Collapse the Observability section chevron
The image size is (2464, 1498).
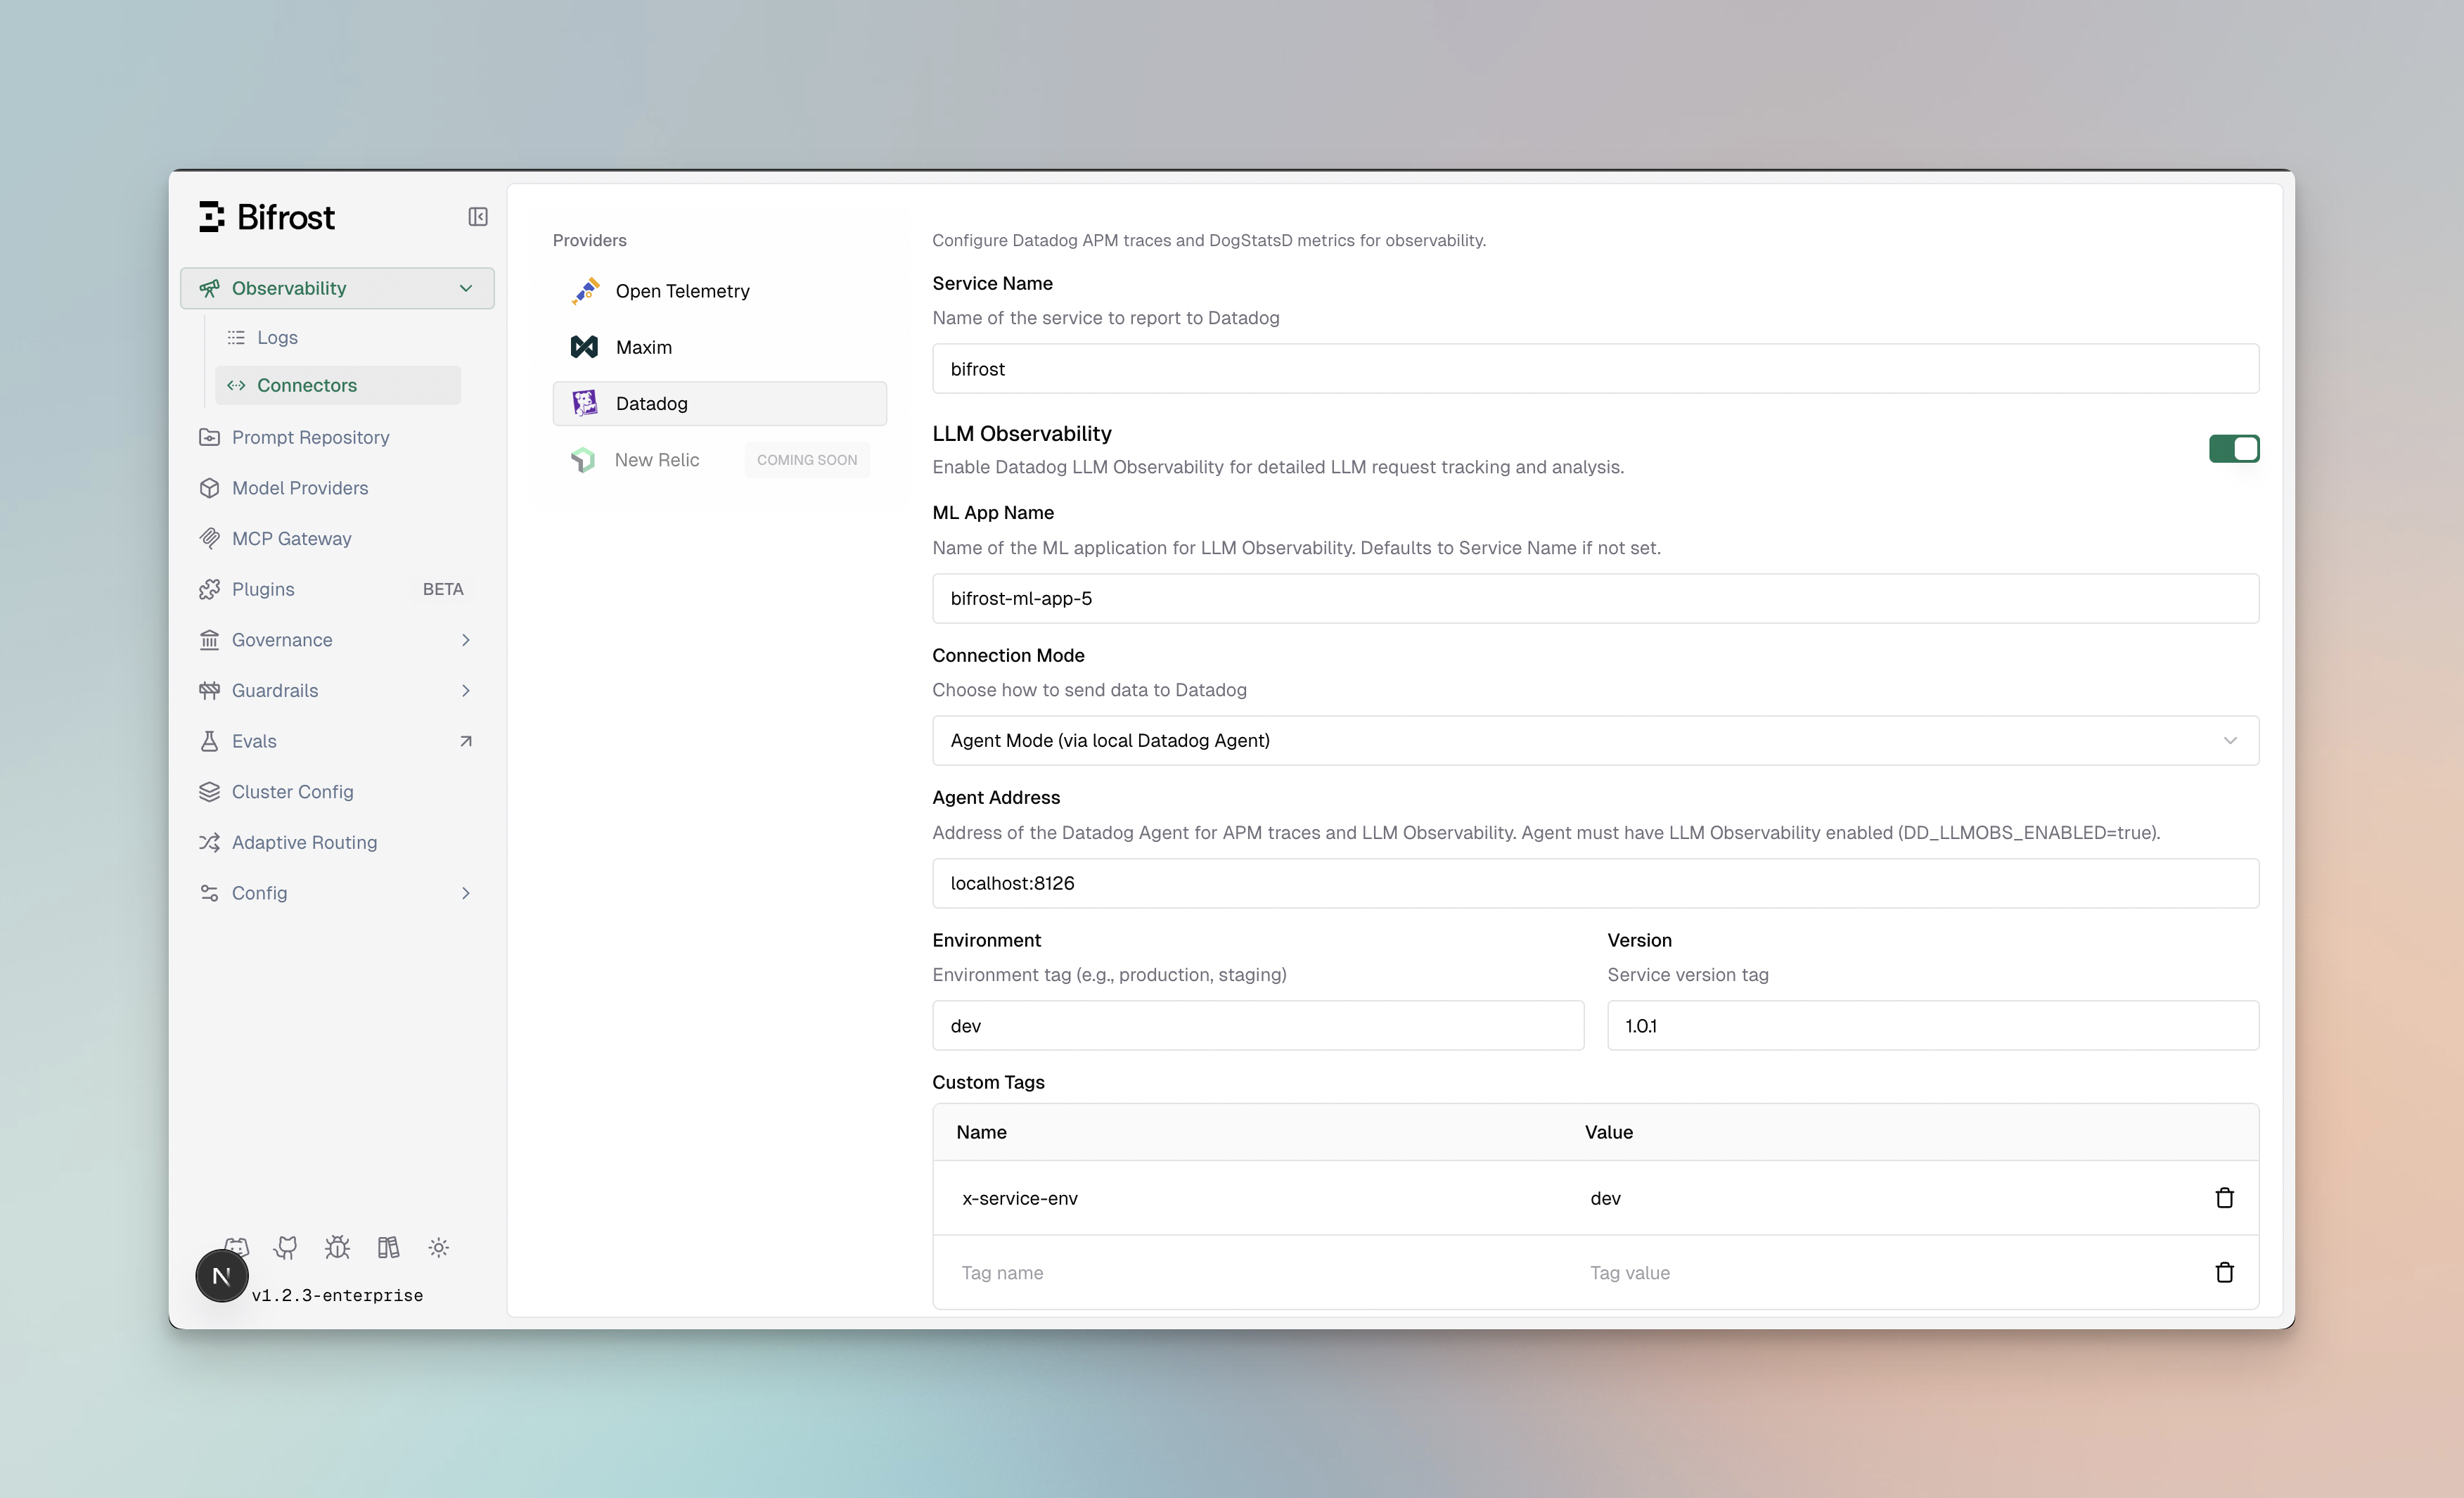[x=465, y=288]
